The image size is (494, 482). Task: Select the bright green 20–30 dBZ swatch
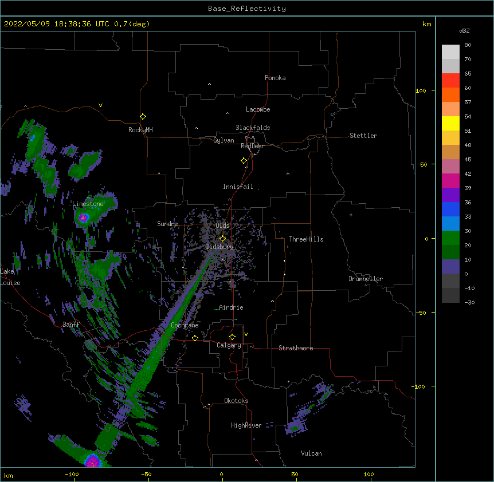(450, 238)
